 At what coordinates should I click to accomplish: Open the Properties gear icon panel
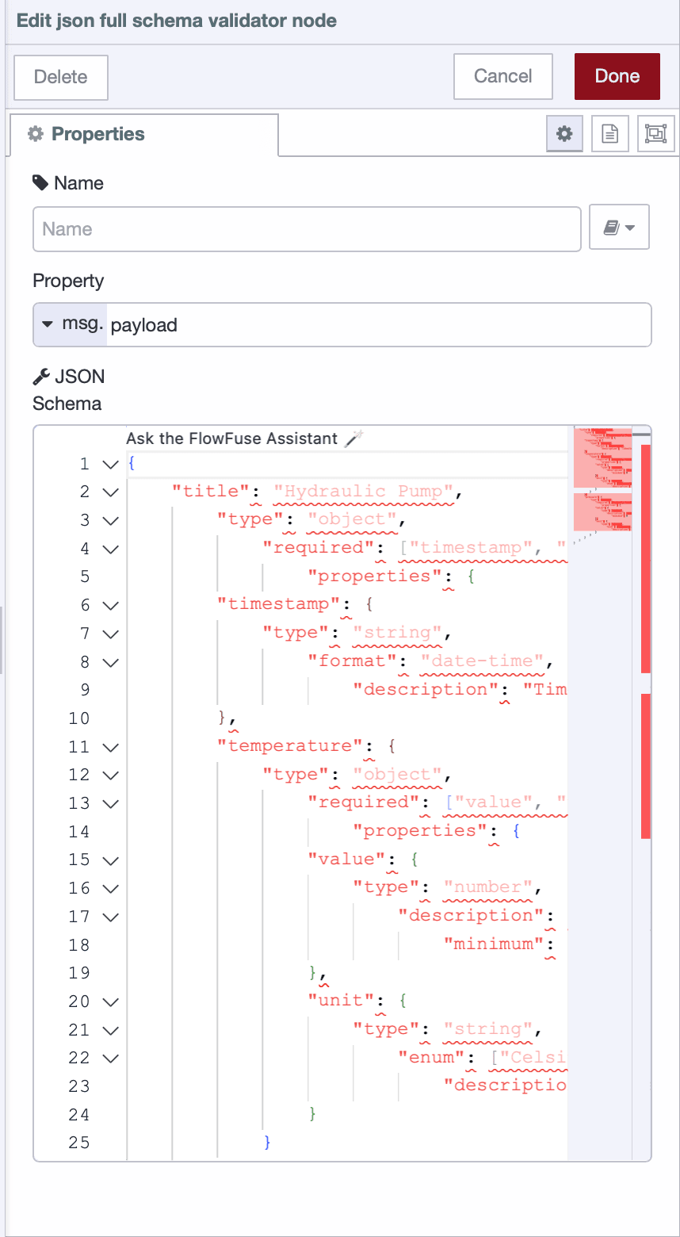click(x=564, y=133)
